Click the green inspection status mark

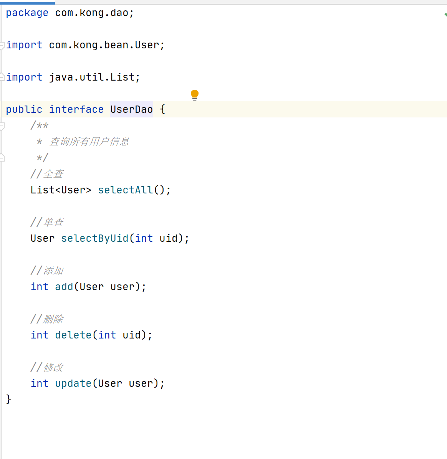coord(445,14)
